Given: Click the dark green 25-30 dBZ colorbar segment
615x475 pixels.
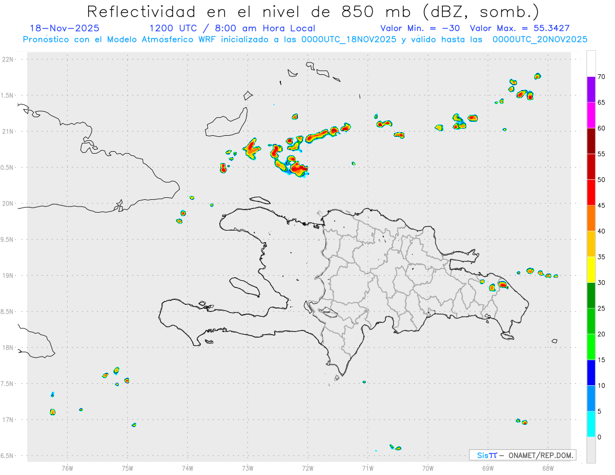Looking at the screenshot, I should tap(591, 295).
